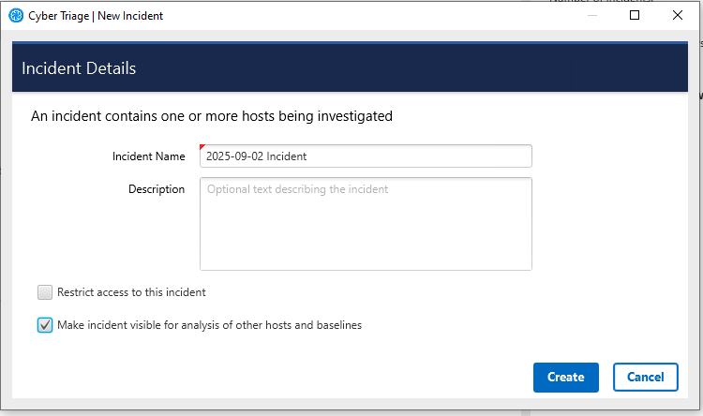The height and width of the screenshot is (416, 703).
Task: Click the 'Description' field label
Action: point(157,189)
